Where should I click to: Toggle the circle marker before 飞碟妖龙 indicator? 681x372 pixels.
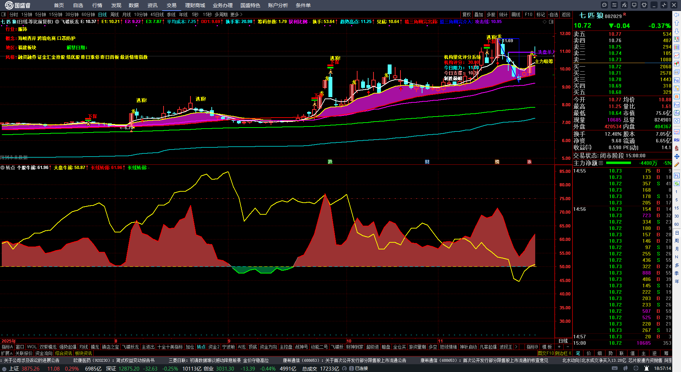click(57, 22)
